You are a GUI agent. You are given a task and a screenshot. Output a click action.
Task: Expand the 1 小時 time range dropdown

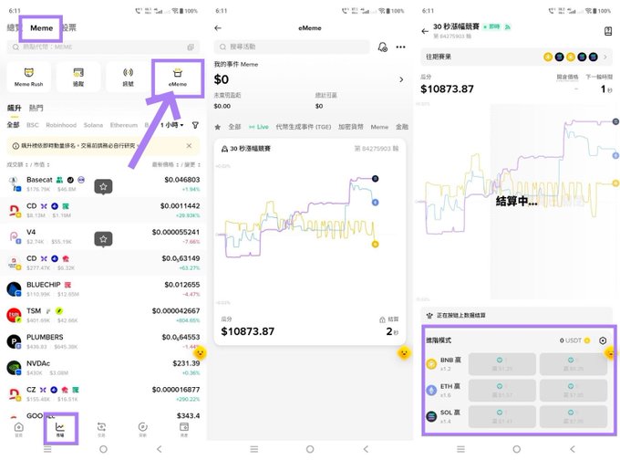coord(172,125)
